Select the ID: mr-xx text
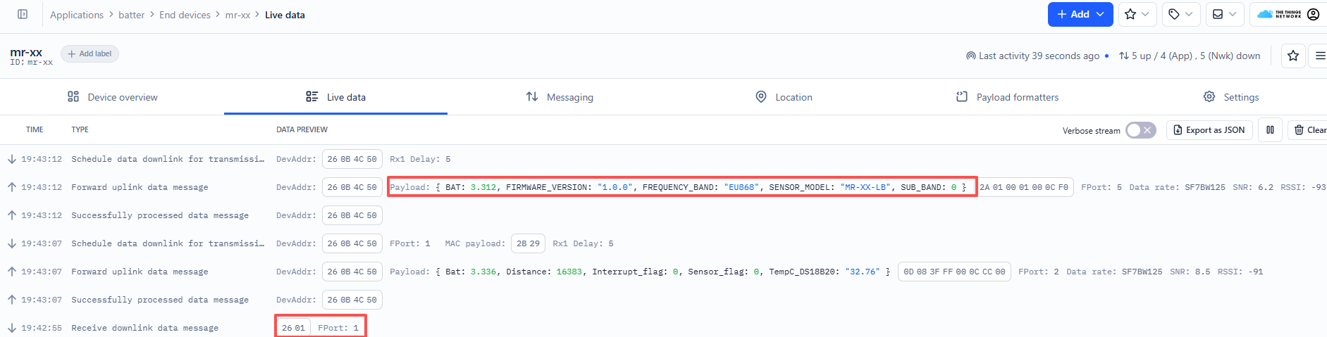This screenshot has height=337, width=1327. (31, 63)
